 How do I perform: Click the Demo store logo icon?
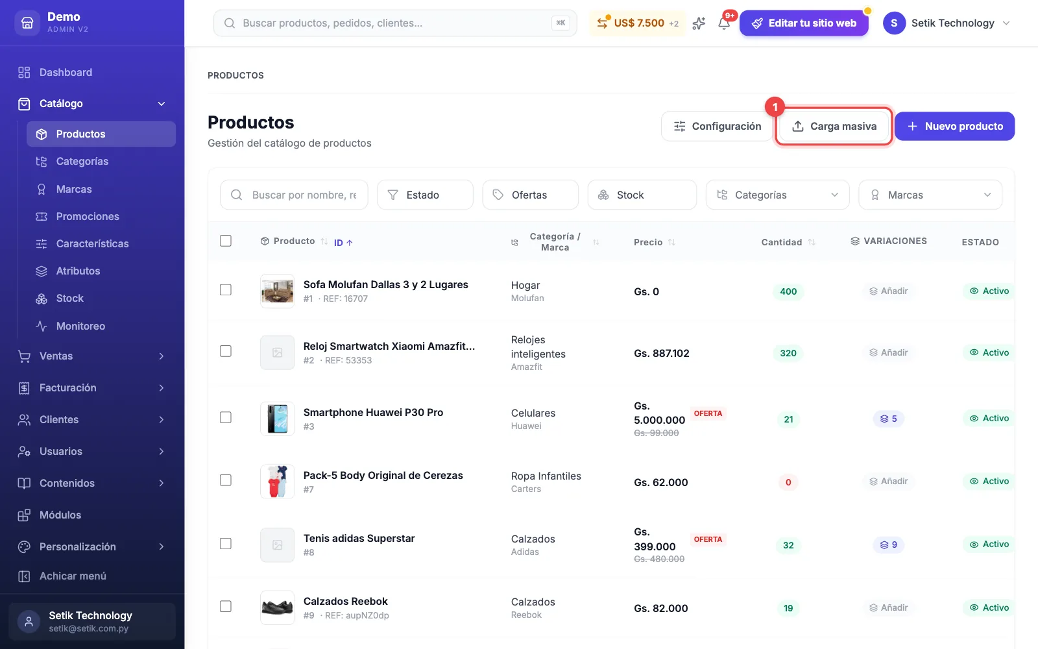click(x=27, y=23)
